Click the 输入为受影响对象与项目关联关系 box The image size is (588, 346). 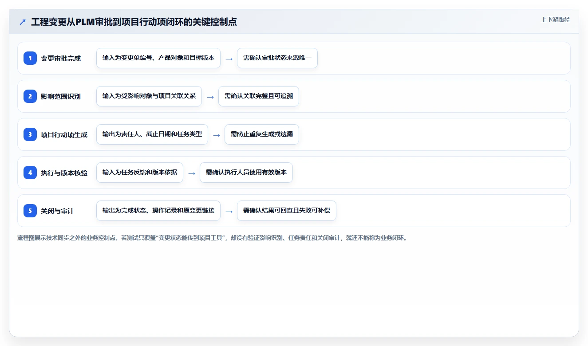pyautogui.click(x=149, y=96)
